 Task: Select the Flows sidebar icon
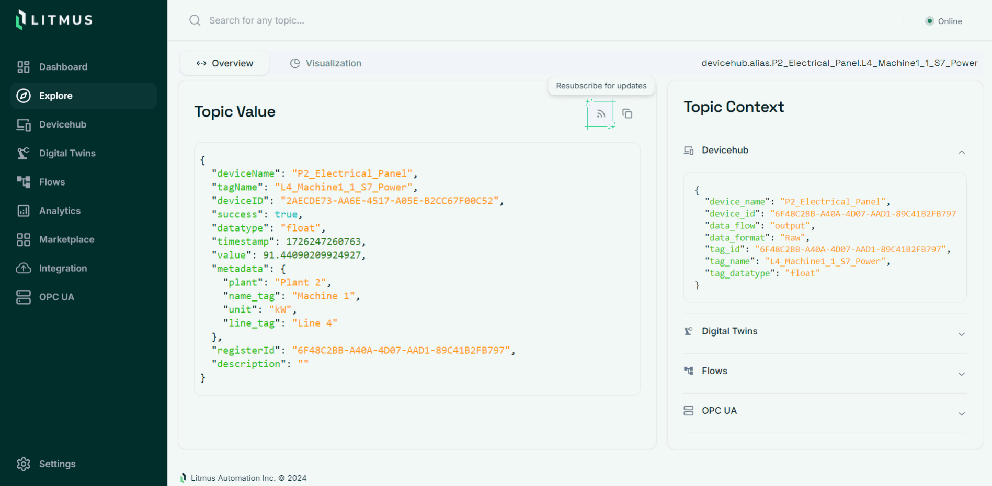(x=24, y=181)
